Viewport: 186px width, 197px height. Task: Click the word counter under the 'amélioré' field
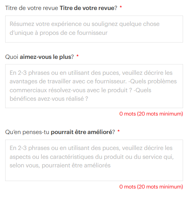[151, 187]
